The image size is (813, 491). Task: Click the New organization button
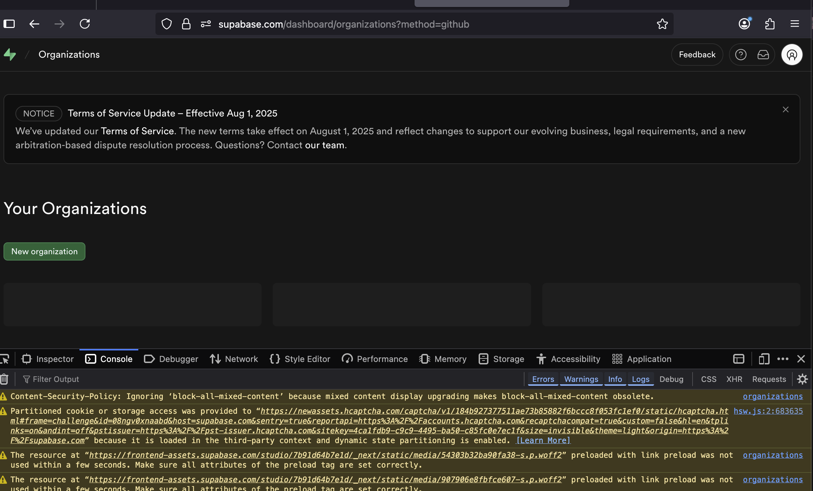click(x=44, y=251)
